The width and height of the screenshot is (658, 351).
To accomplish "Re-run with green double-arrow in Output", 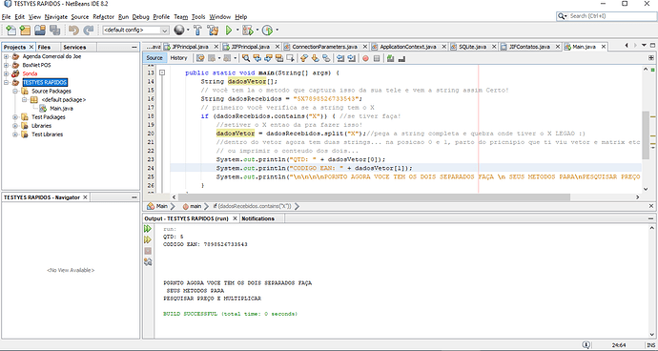I will tap(148, 229).
